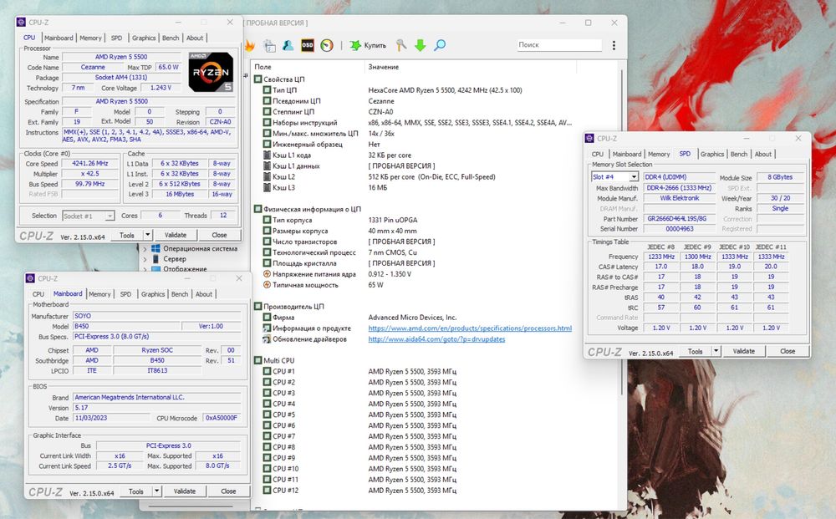Screen dimensions: 836x519
Task: Open the OSD panel toolbar icon
Action: 308,45
